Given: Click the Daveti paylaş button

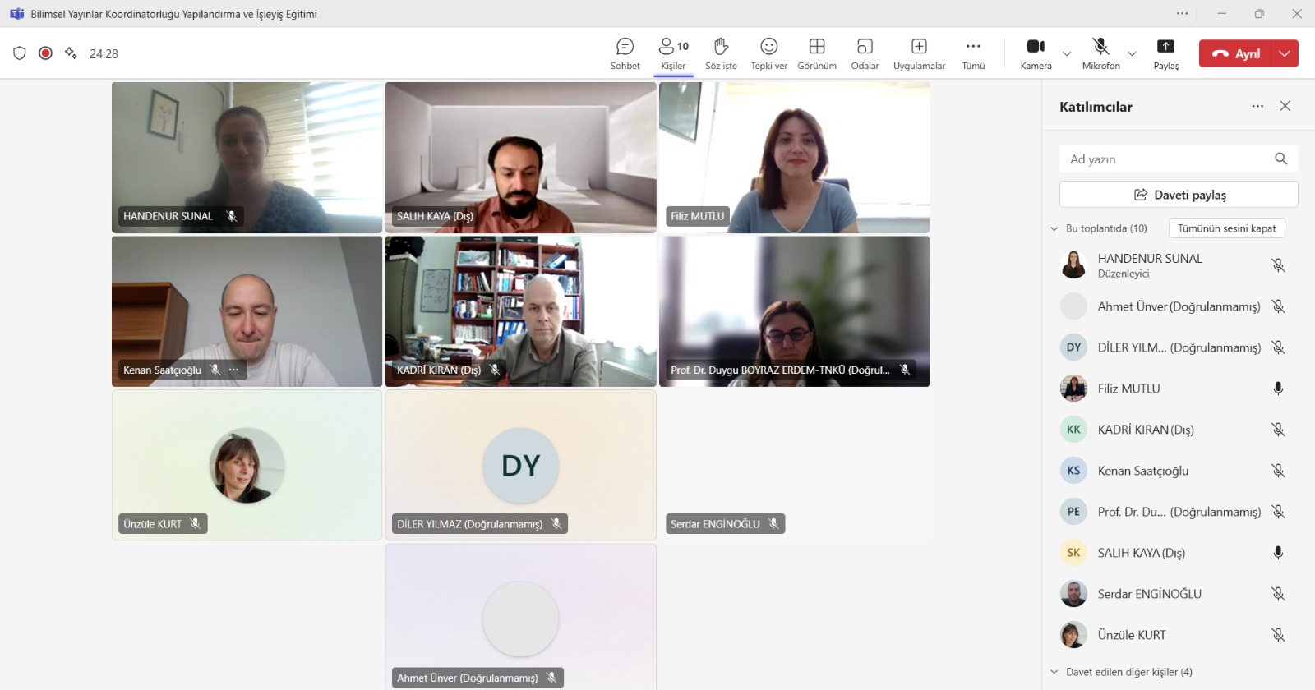Looking at the screenshot, I should click(1179, 195).
